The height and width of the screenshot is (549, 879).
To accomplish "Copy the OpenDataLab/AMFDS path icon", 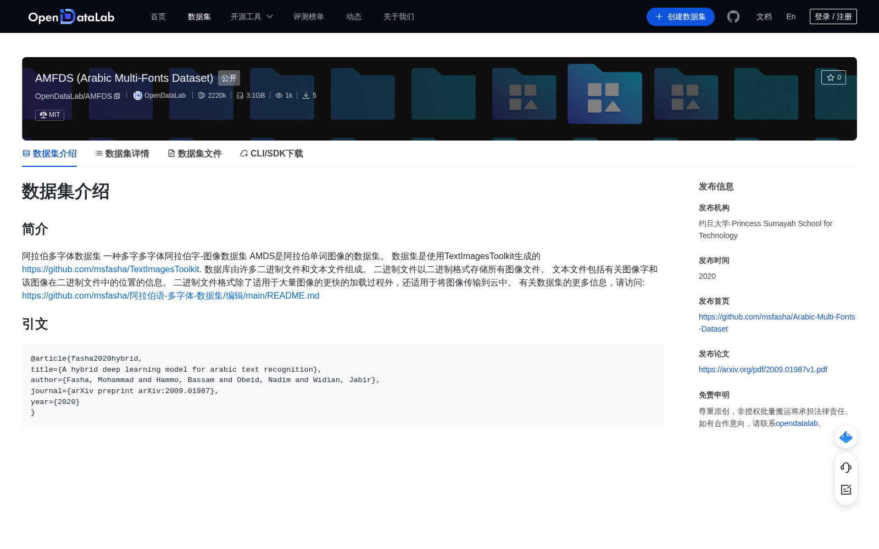I will point(117,96).
